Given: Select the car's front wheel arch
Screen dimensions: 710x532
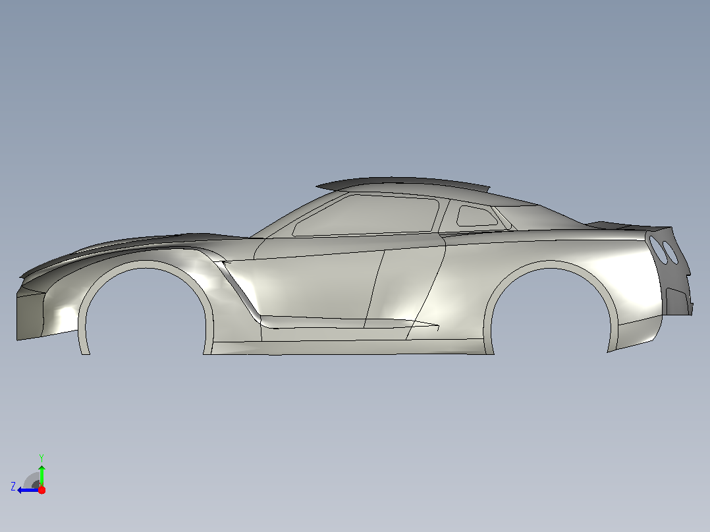Looking at the screenshot, I should click(145, 264).
